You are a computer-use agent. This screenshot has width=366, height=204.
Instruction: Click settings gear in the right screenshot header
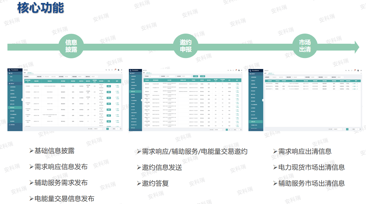click(361, 70)
